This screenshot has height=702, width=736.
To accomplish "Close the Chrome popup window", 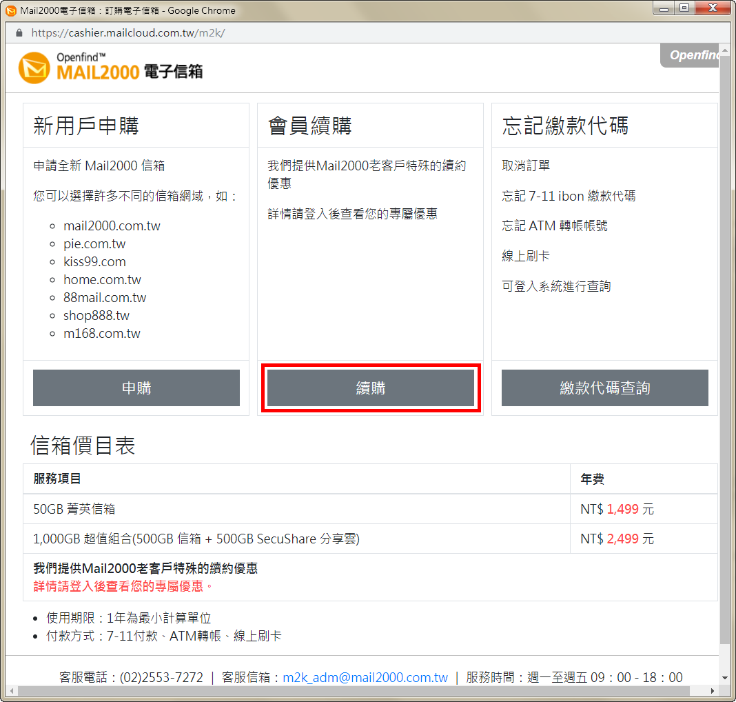I will point(713,8).
